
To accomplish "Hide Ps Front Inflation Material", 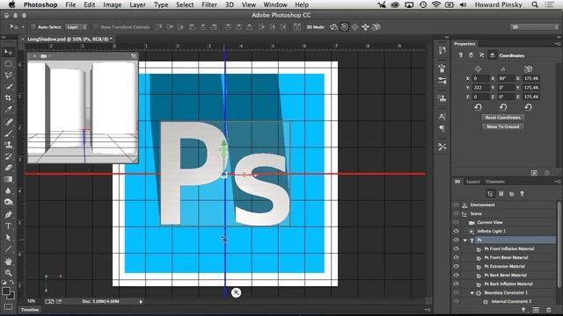I will 456,248.
